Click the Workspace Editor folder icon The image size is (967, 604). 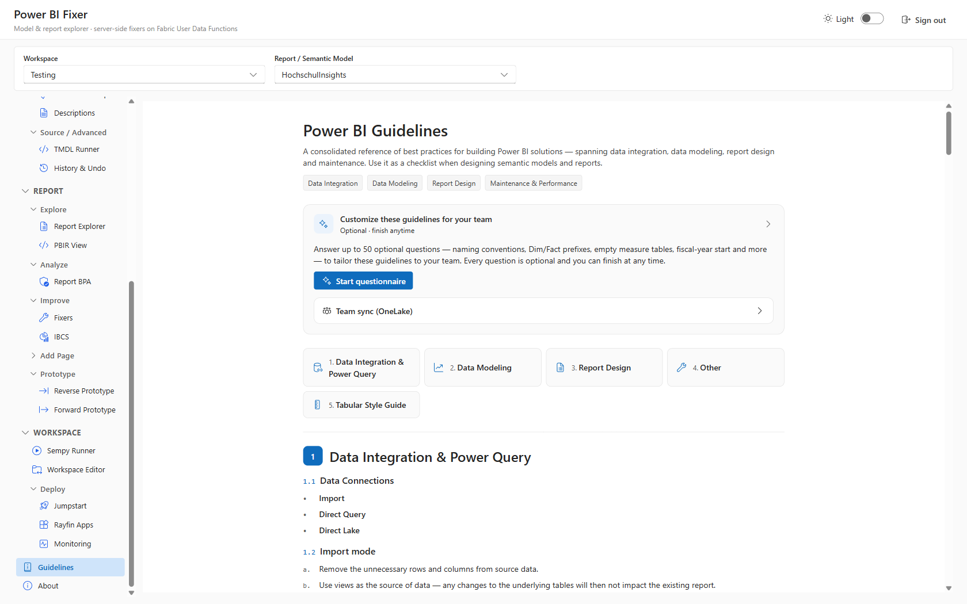click(37, 469)
